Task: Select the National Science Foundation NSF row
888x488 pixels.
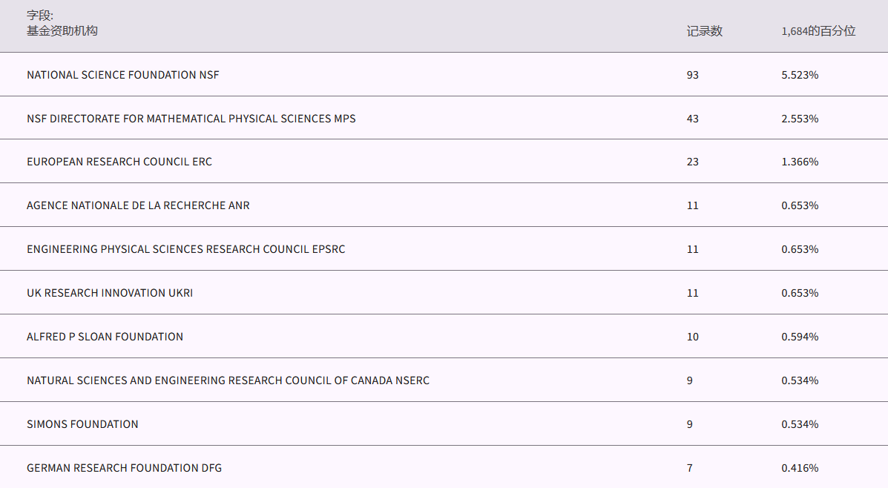Action: [123, 75]
